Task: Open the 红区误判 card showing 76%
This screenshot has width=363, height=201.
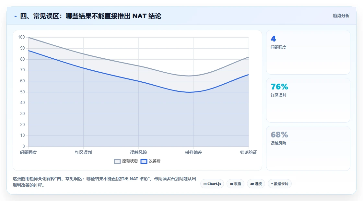Action: point(308,100)
